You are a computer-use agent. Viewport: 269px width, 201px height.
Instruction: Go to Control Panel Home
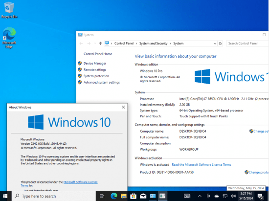(x=98, y=54)
